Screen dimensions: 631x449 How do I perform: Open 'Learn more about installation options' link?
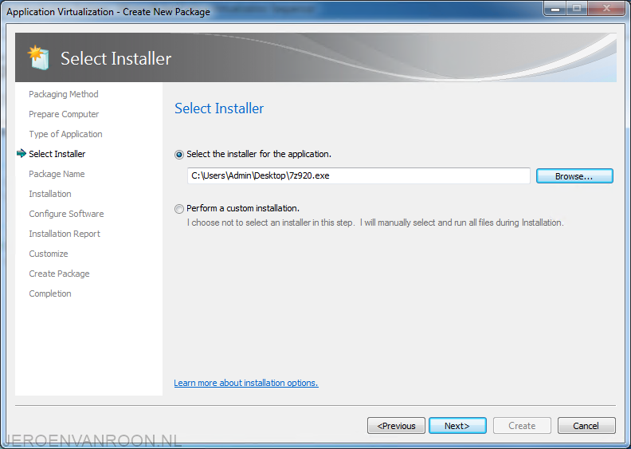pos(245,384)
